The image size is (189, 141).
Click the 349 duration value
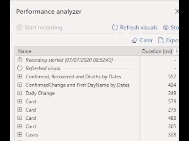pyautogui.click(x=172, y=93)
